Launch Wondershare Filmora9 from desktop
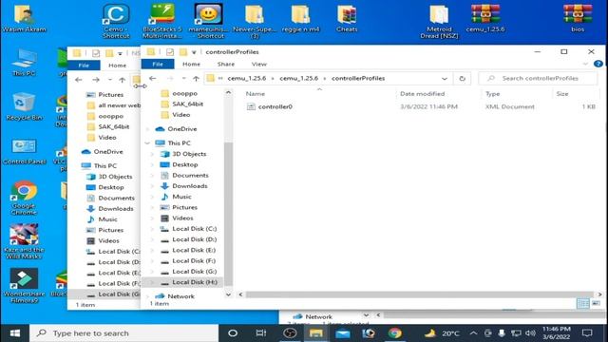Viewport: 608px width, 342px height. click(24, 285)
